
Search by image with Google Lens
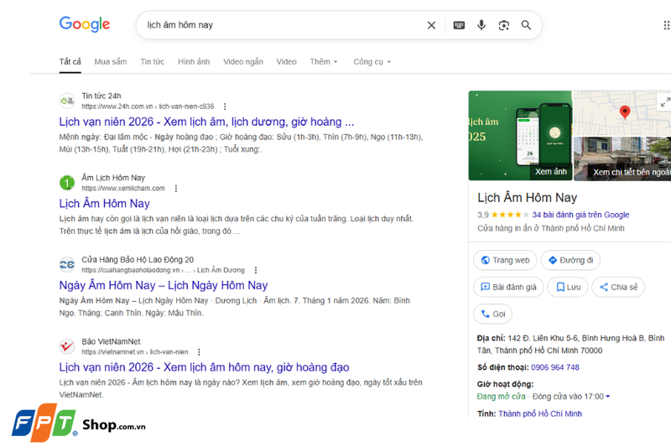click(504, 25)
